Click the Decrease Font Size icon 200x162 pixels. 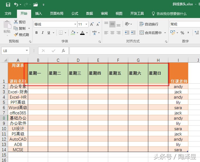98,24
